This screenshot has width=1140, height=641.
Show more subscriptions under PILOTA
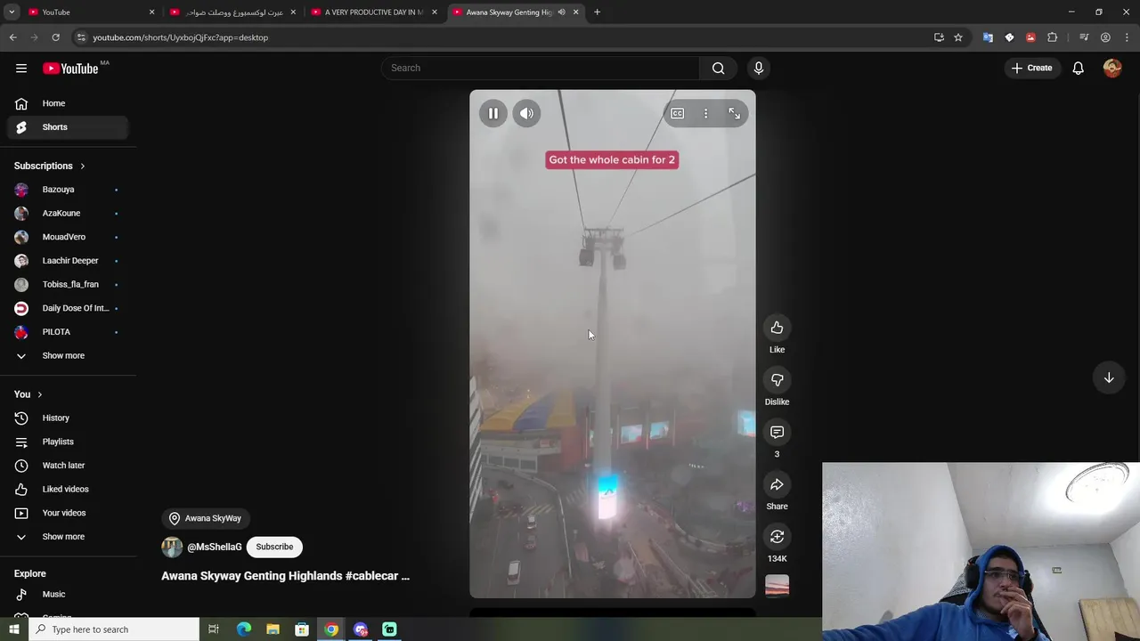pos(68,356)
